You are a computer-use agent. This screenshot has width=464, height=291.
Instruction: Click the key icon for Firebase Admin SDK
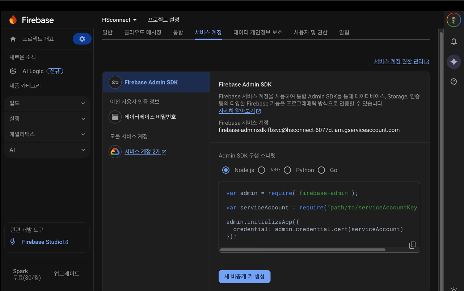click(x=115, y=82)
